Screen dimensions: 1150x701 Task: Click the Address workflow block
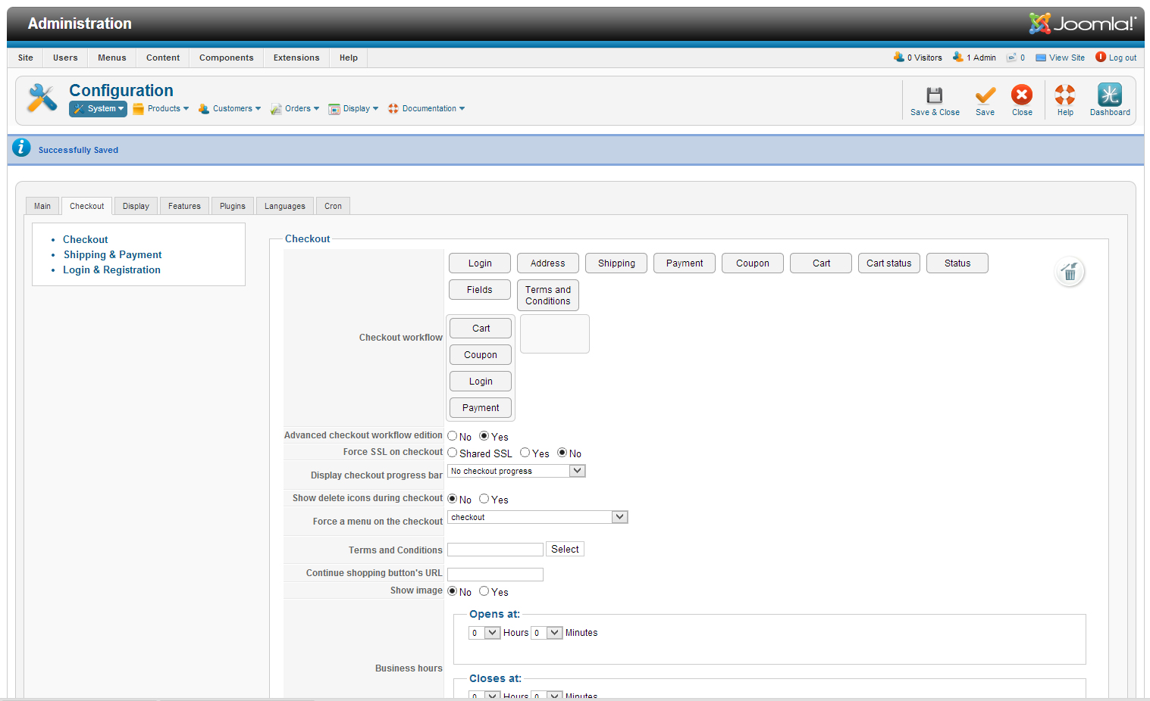click(x=547, y=263)
